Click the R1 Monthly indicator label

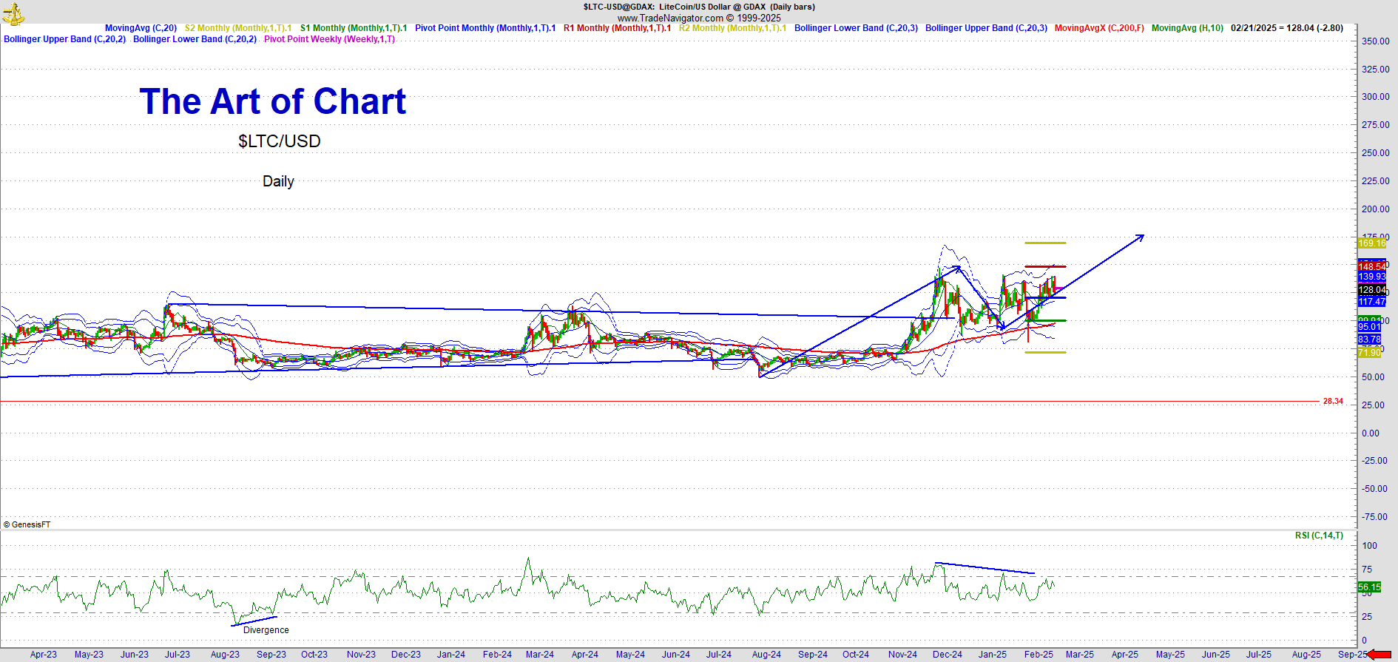click(617, 28)
